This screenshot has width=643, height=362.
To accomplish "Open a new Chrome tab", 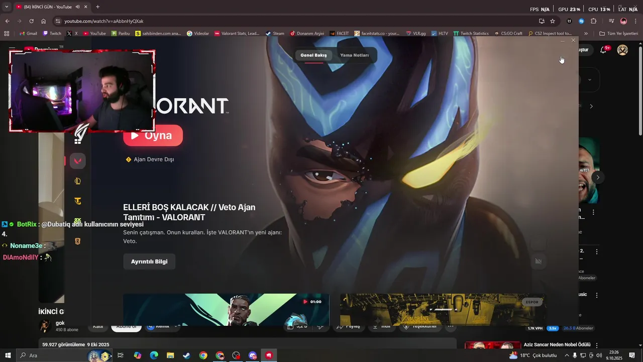I will point(97,7).
